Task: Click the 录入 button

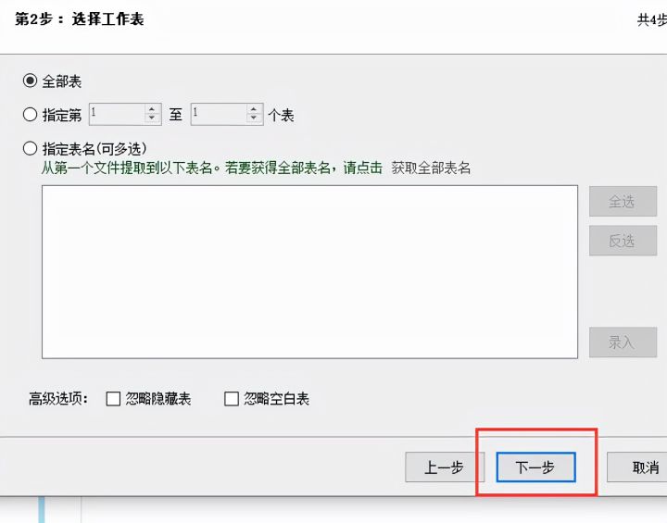Action: pos(623,342)
